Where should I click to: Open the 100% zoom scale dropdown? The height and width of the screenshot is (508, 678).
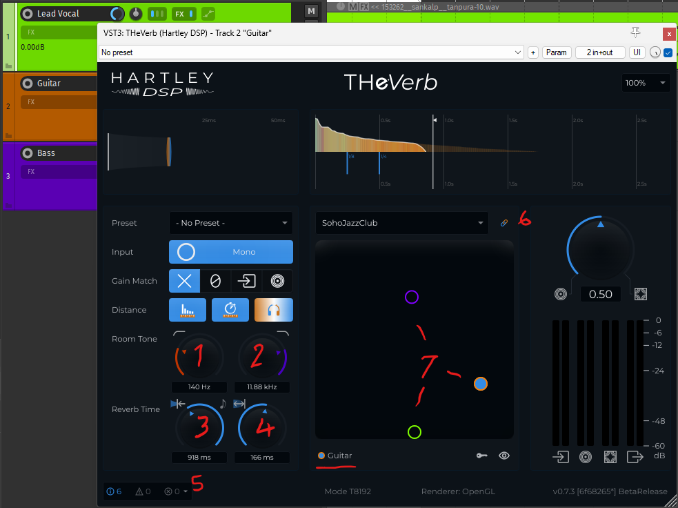[646, 83]
